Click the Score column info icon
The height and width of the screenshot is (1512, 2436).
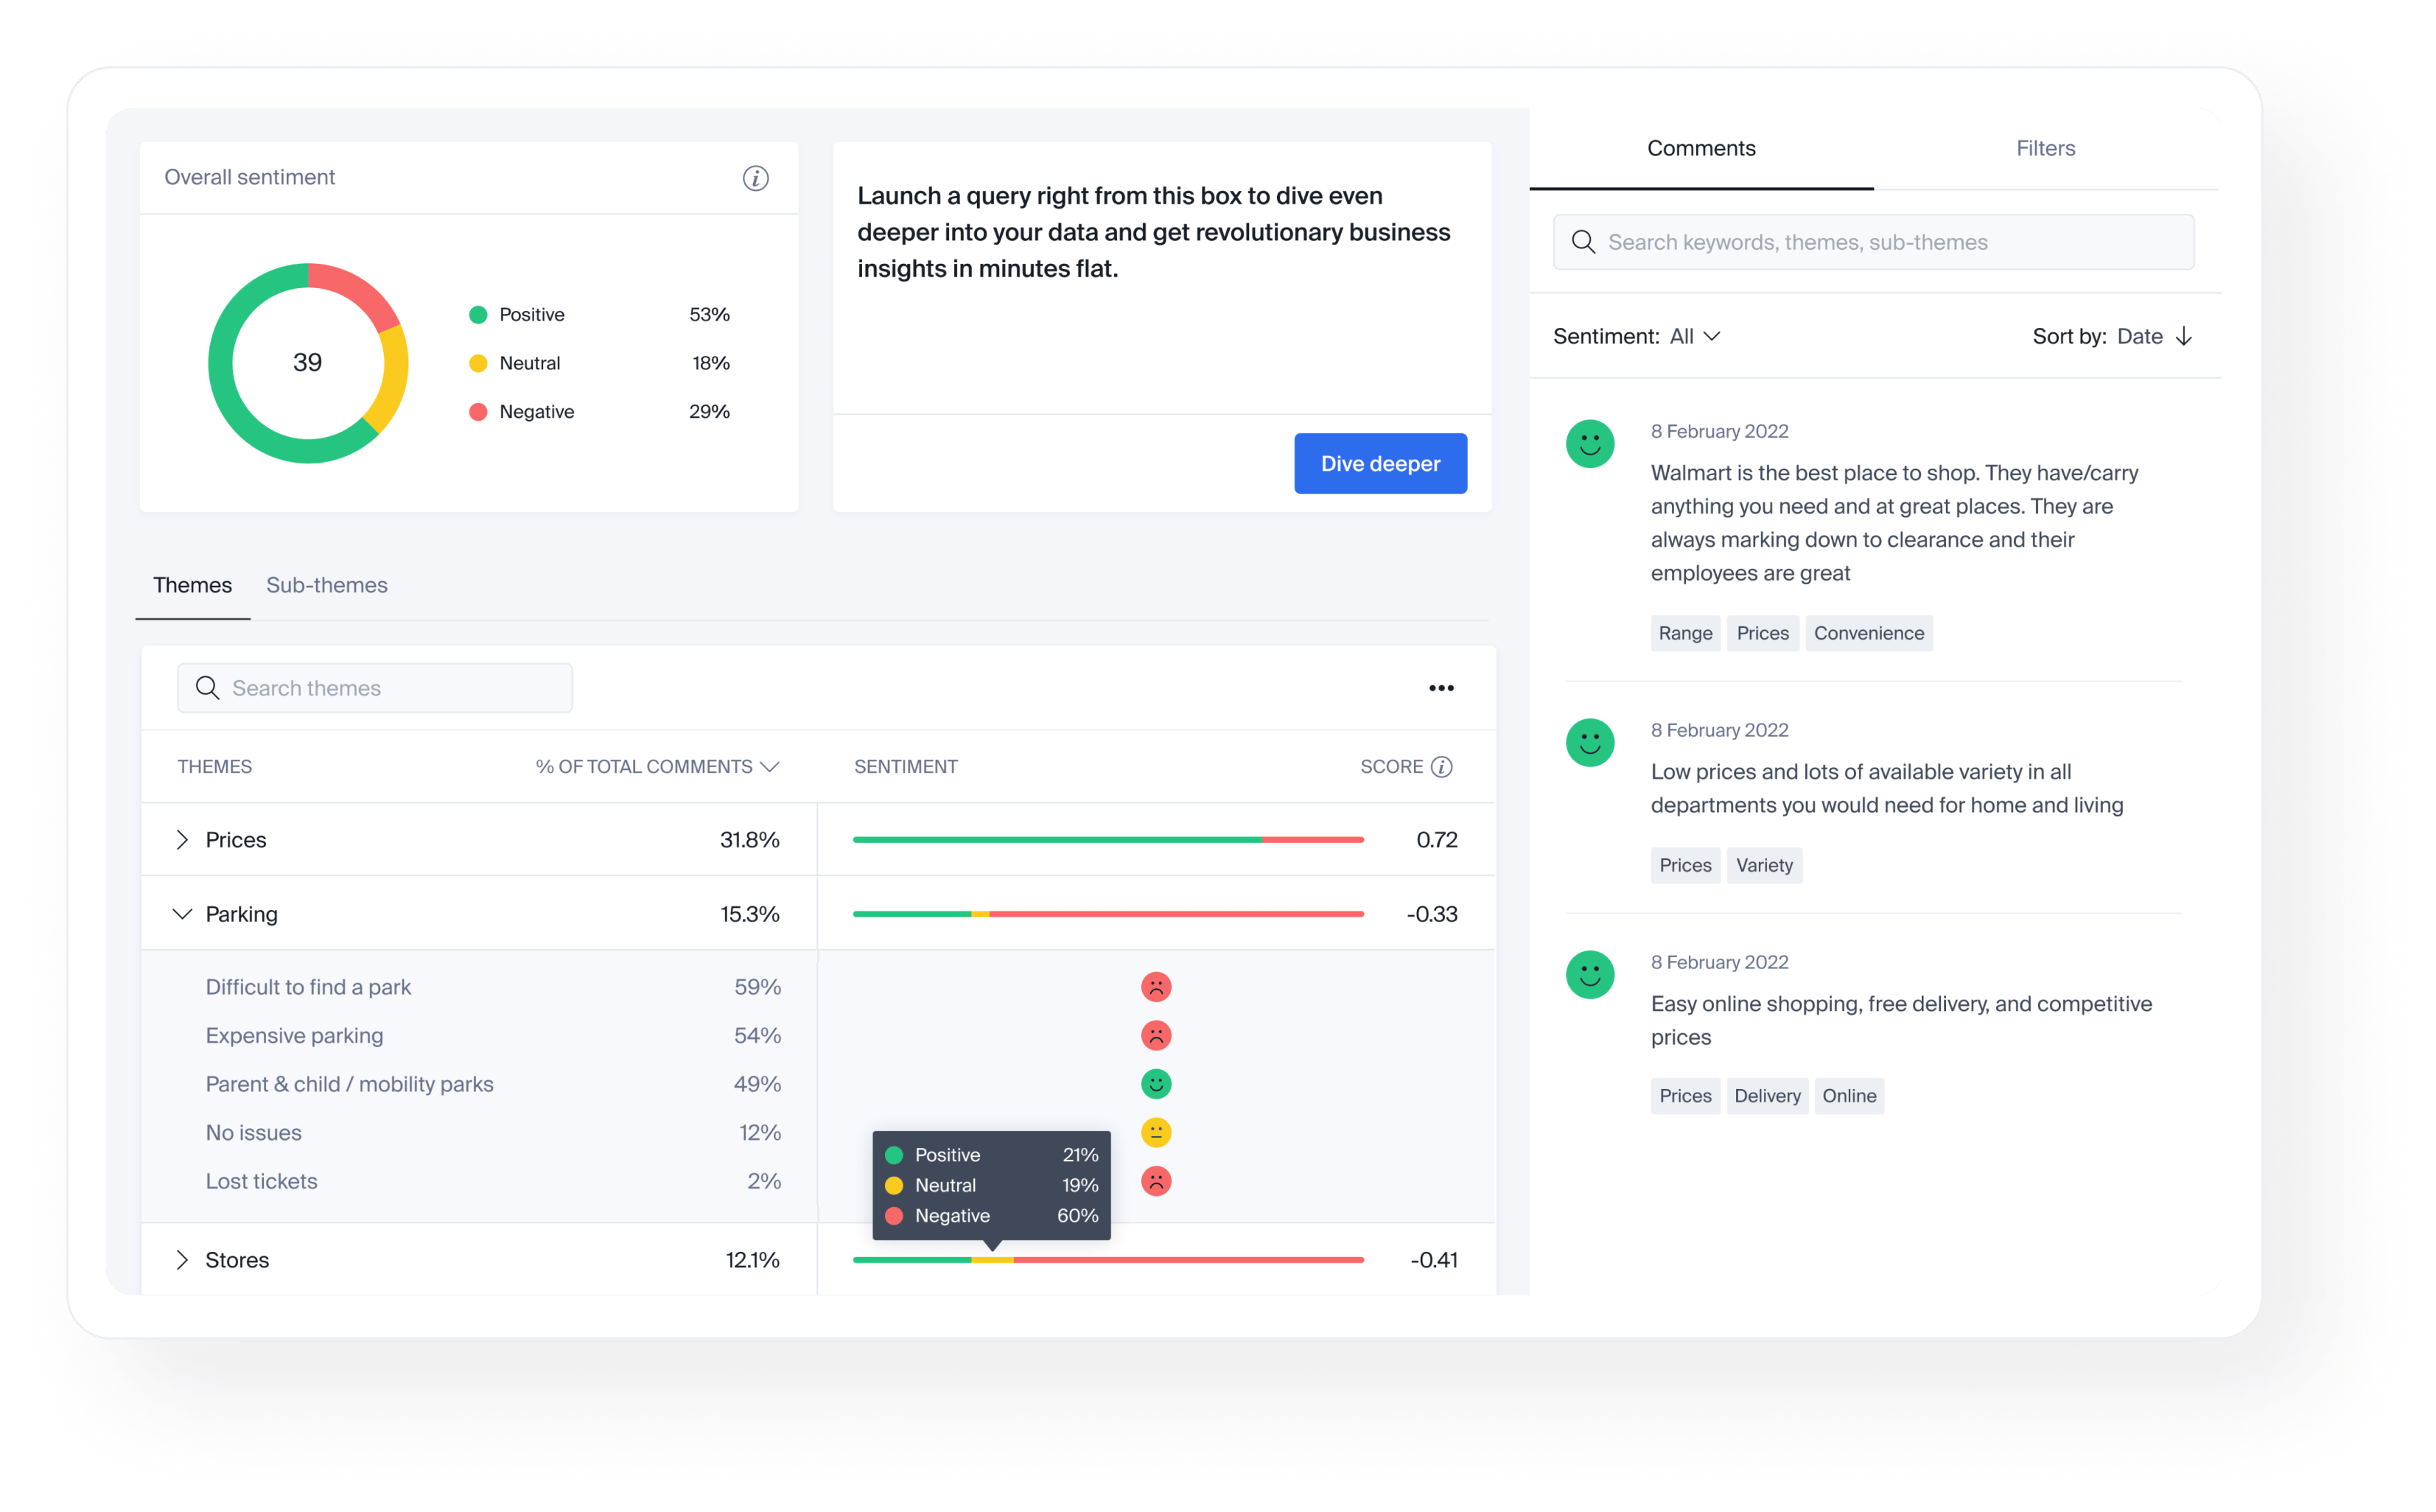coord(1441,767)
